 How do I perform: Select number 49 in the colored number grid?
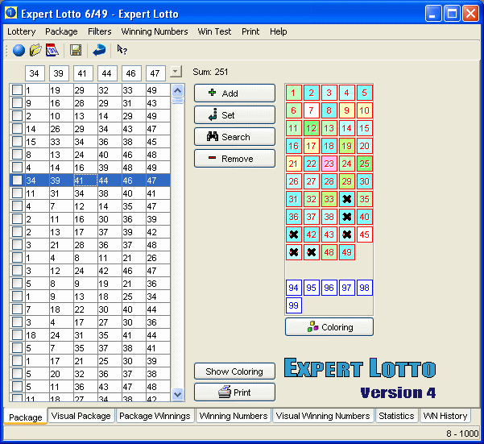tap(346, 252)
